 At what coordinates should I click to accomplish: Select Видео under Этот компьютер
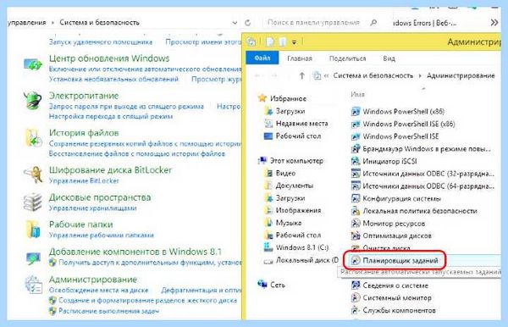tap(285, 173)
